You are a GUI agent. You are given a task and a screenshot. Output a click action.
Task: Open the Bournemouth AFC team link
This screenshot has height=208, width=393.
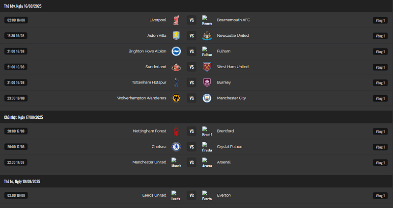click(x=233, y=20)
